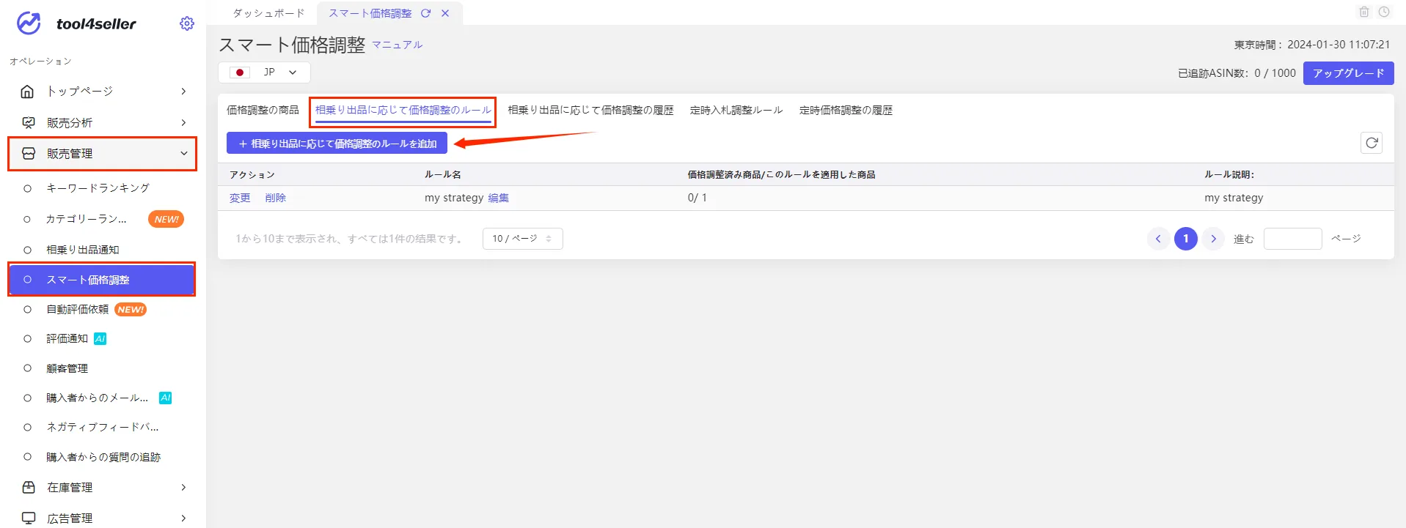Open the マニュアル link
The height and width of the screenshot is (528, 1406).
coord(397,45)
